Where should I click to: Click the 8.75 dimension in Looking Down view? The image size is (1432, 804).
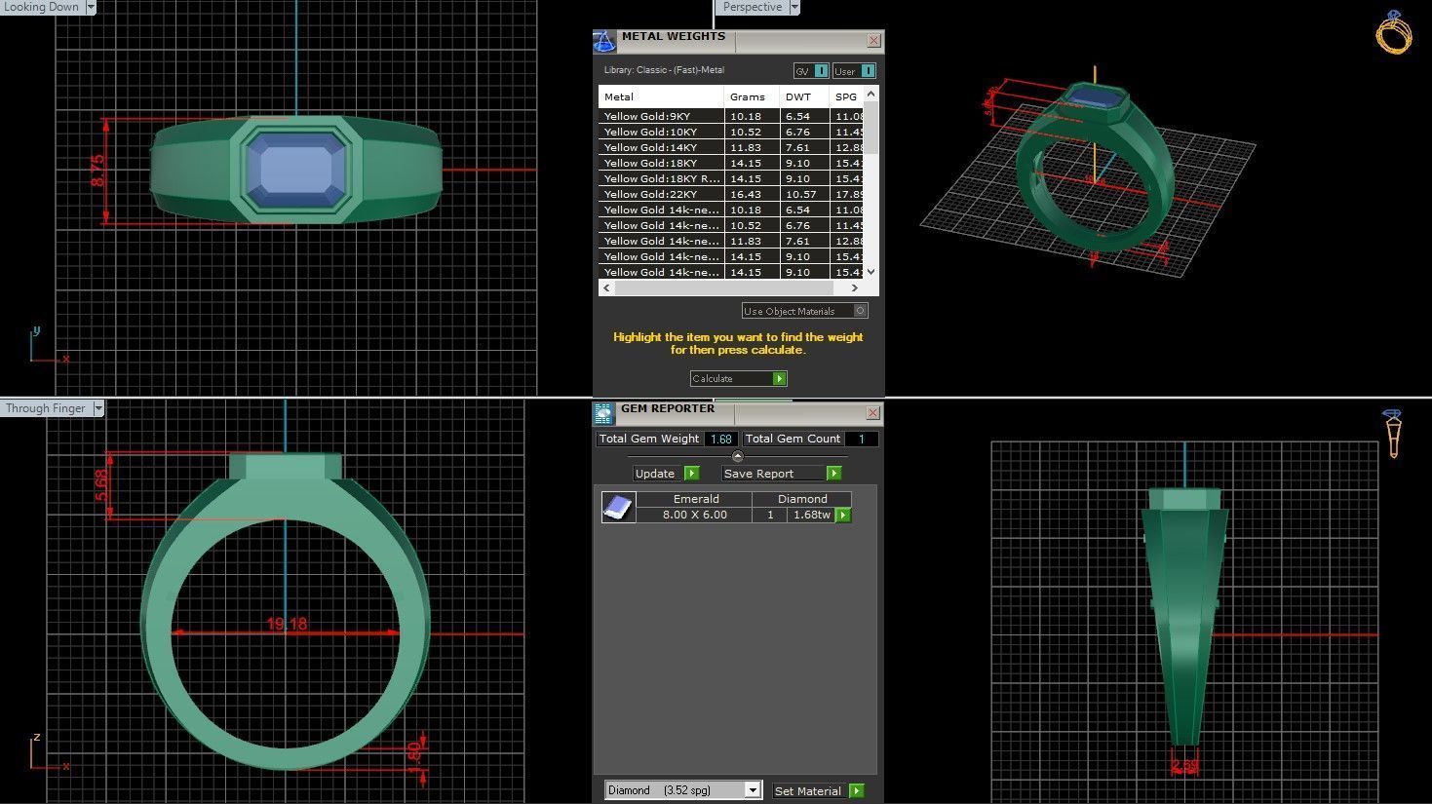point(97,171)
